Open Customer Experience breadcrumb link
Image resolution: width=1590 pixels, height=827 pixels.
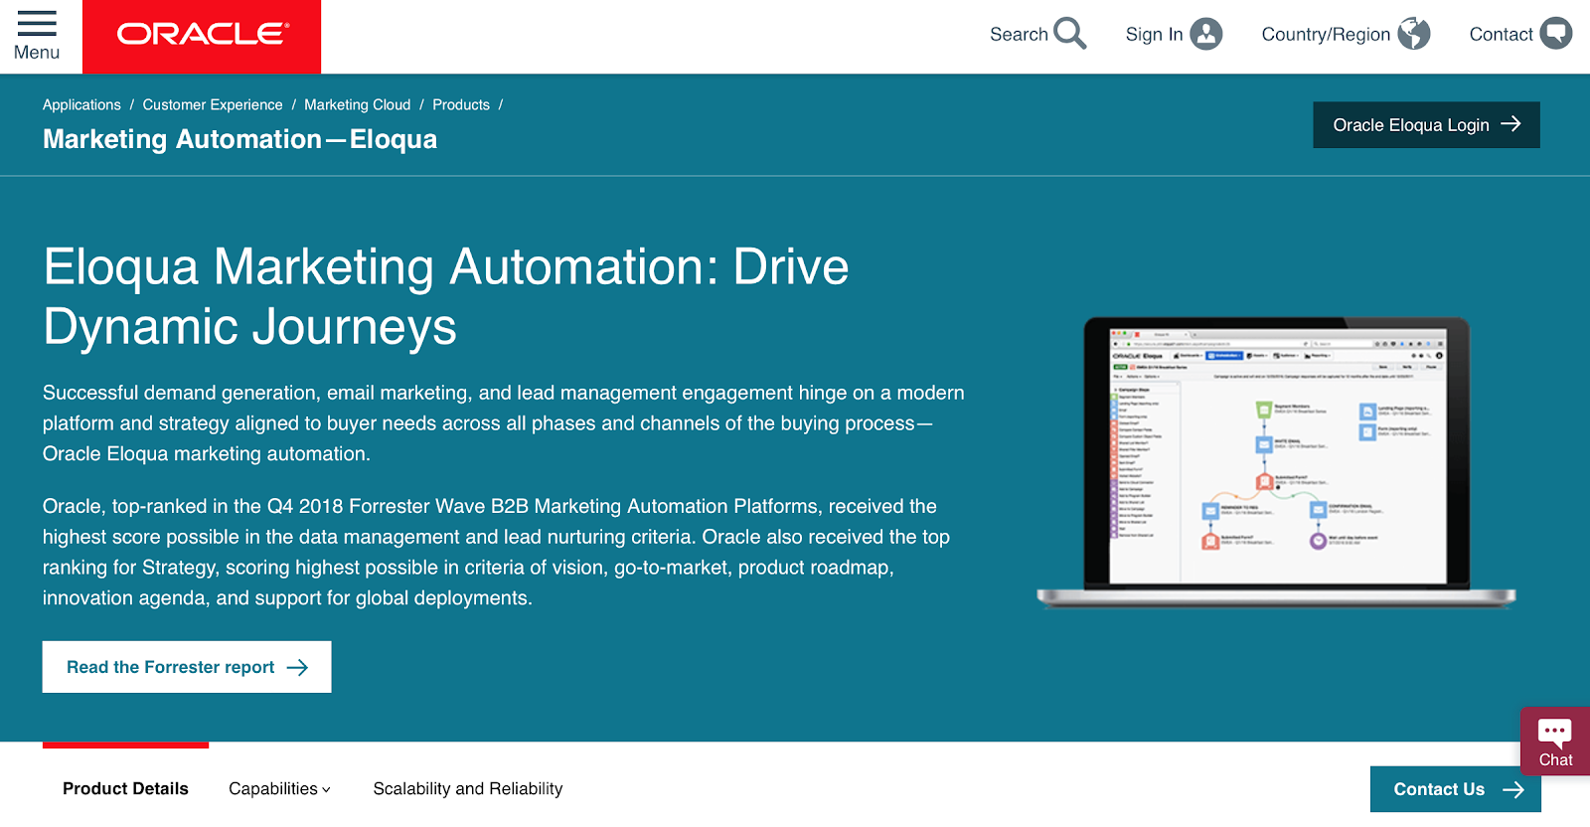coord(213,104)
